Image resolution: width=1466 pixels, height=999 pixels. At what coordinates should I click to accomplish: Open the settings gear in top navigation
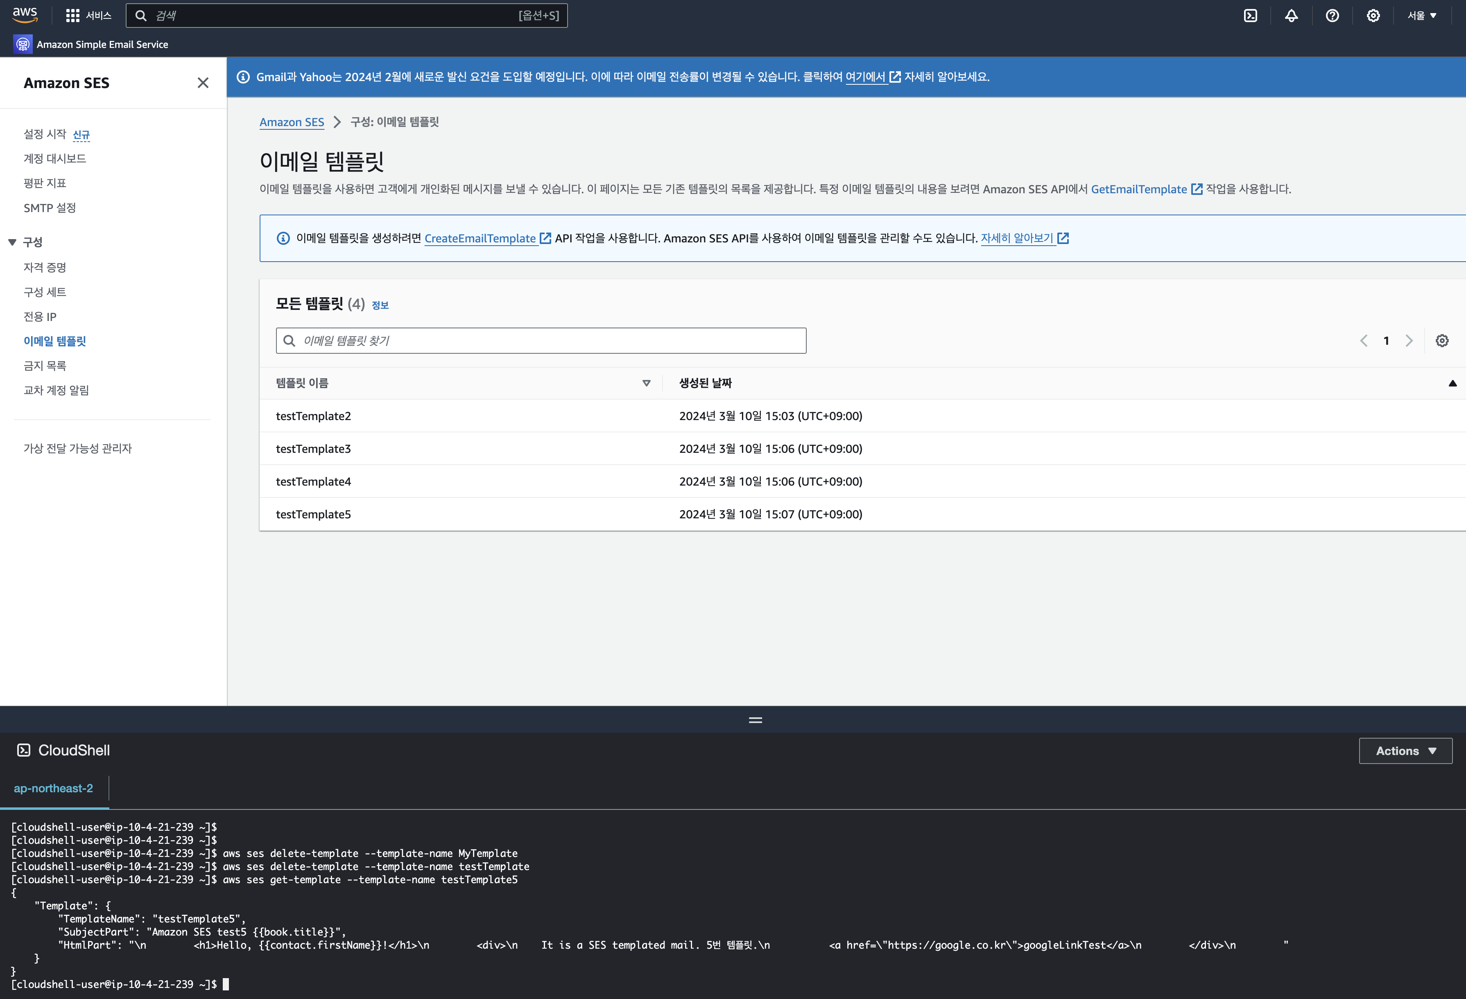point(1373,16)
